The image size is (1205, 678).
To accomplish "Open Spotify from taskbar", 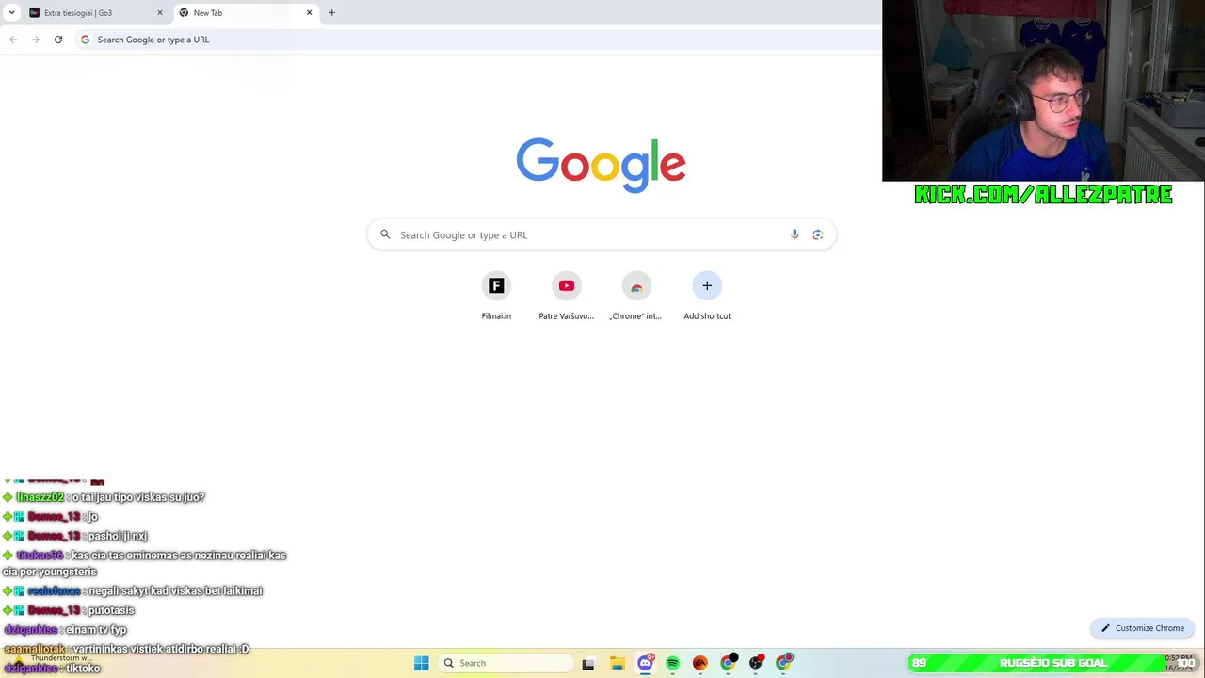I will point(672,663).
